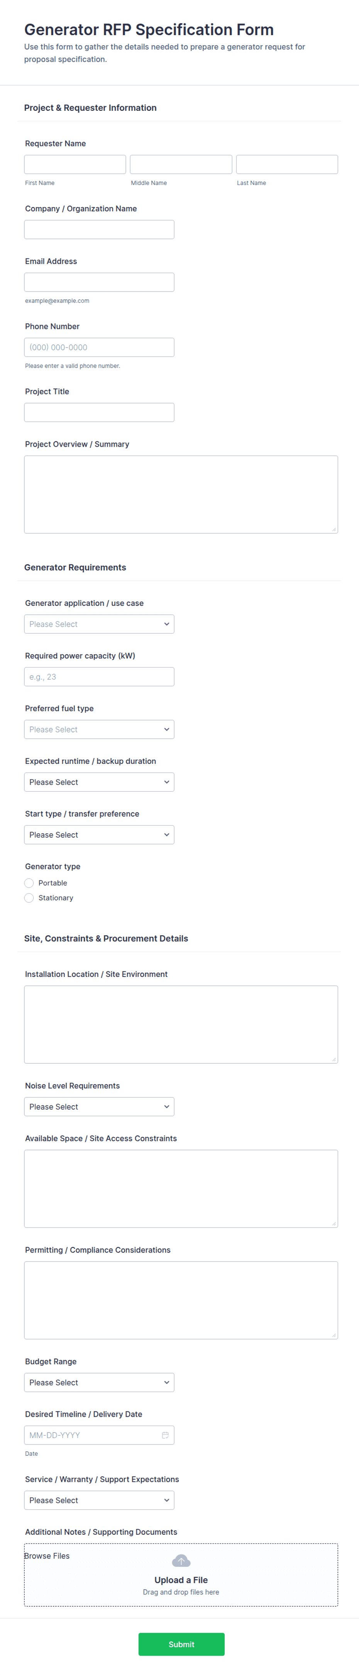Open Start type / transfer preference dropdown

(99, 835)
